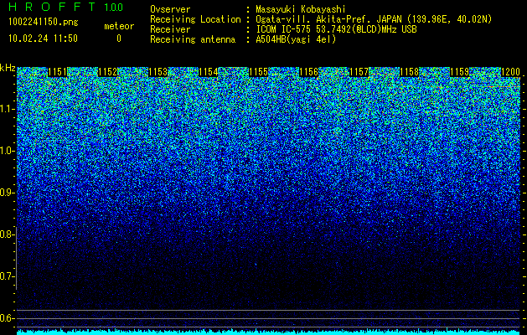This screenshot has height=335, width=527.
Task: Click the 1153 time marker
Action: (x=158, y=72)
